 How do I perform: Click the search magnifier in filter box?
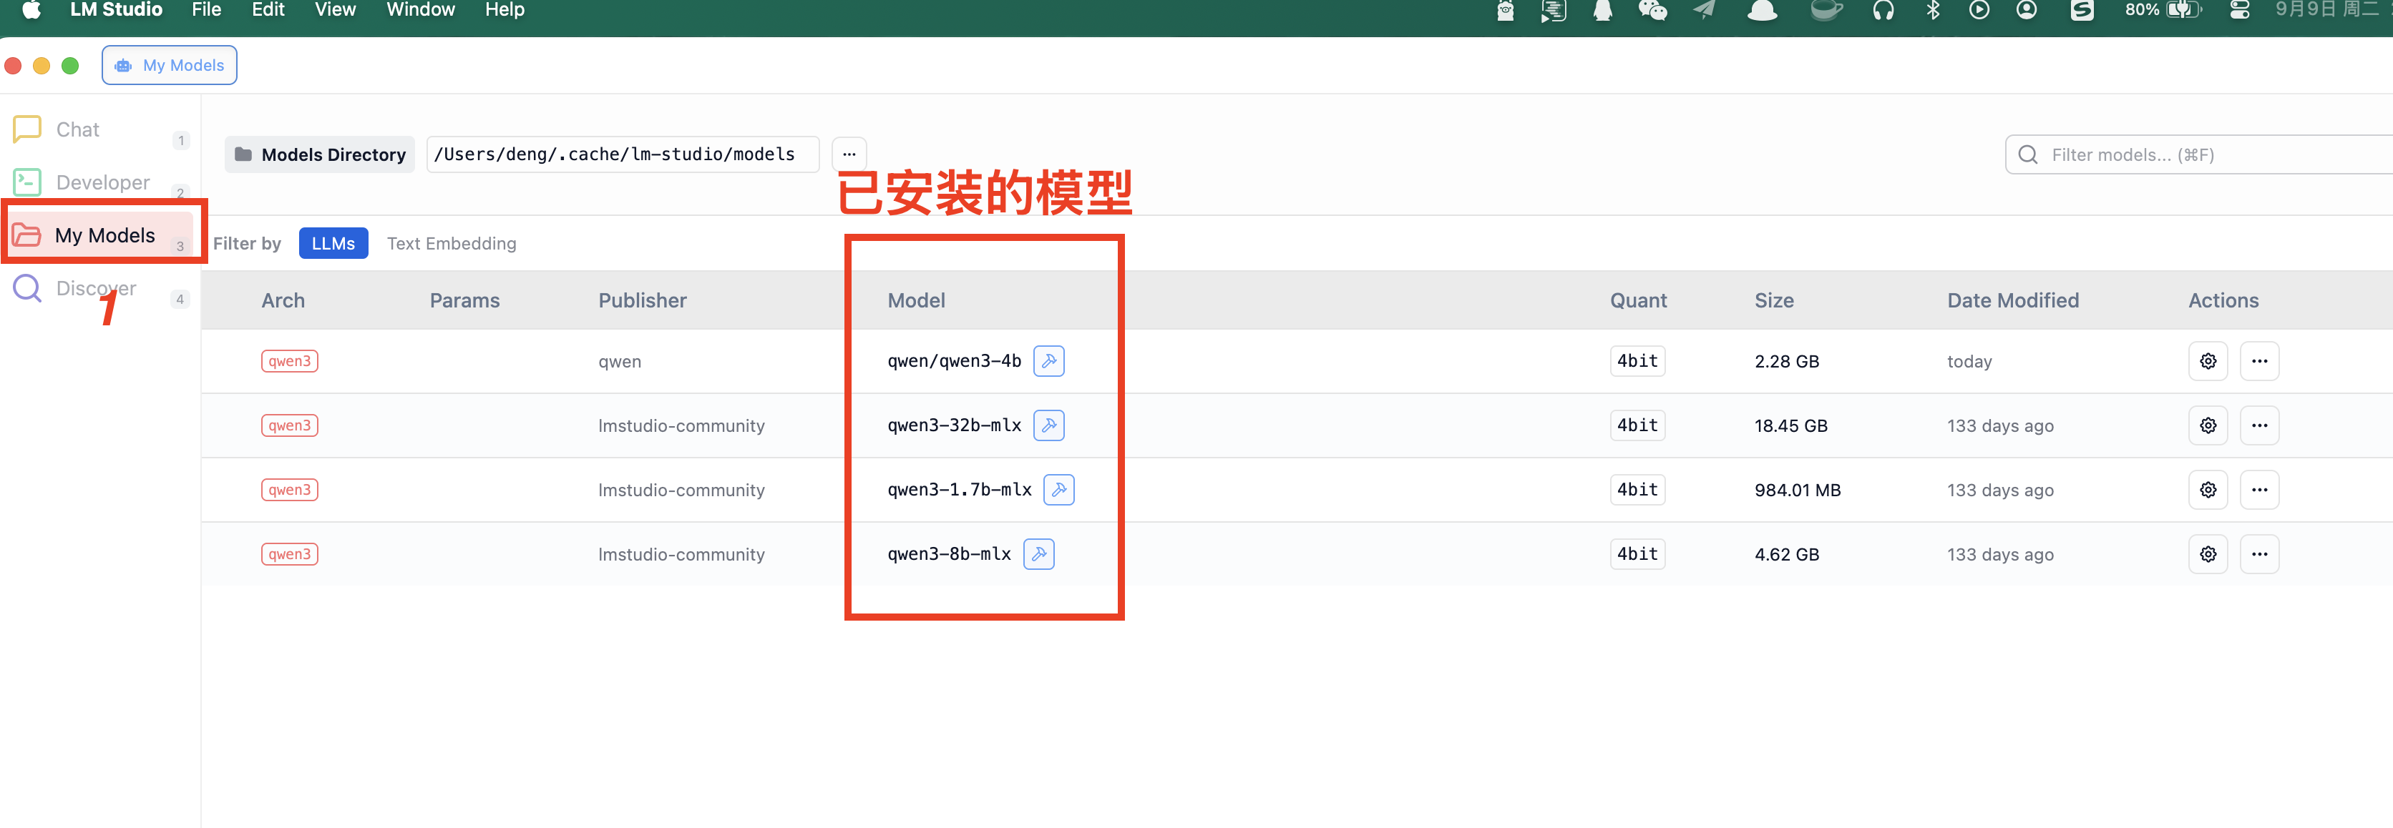[x=2028, y=154]
